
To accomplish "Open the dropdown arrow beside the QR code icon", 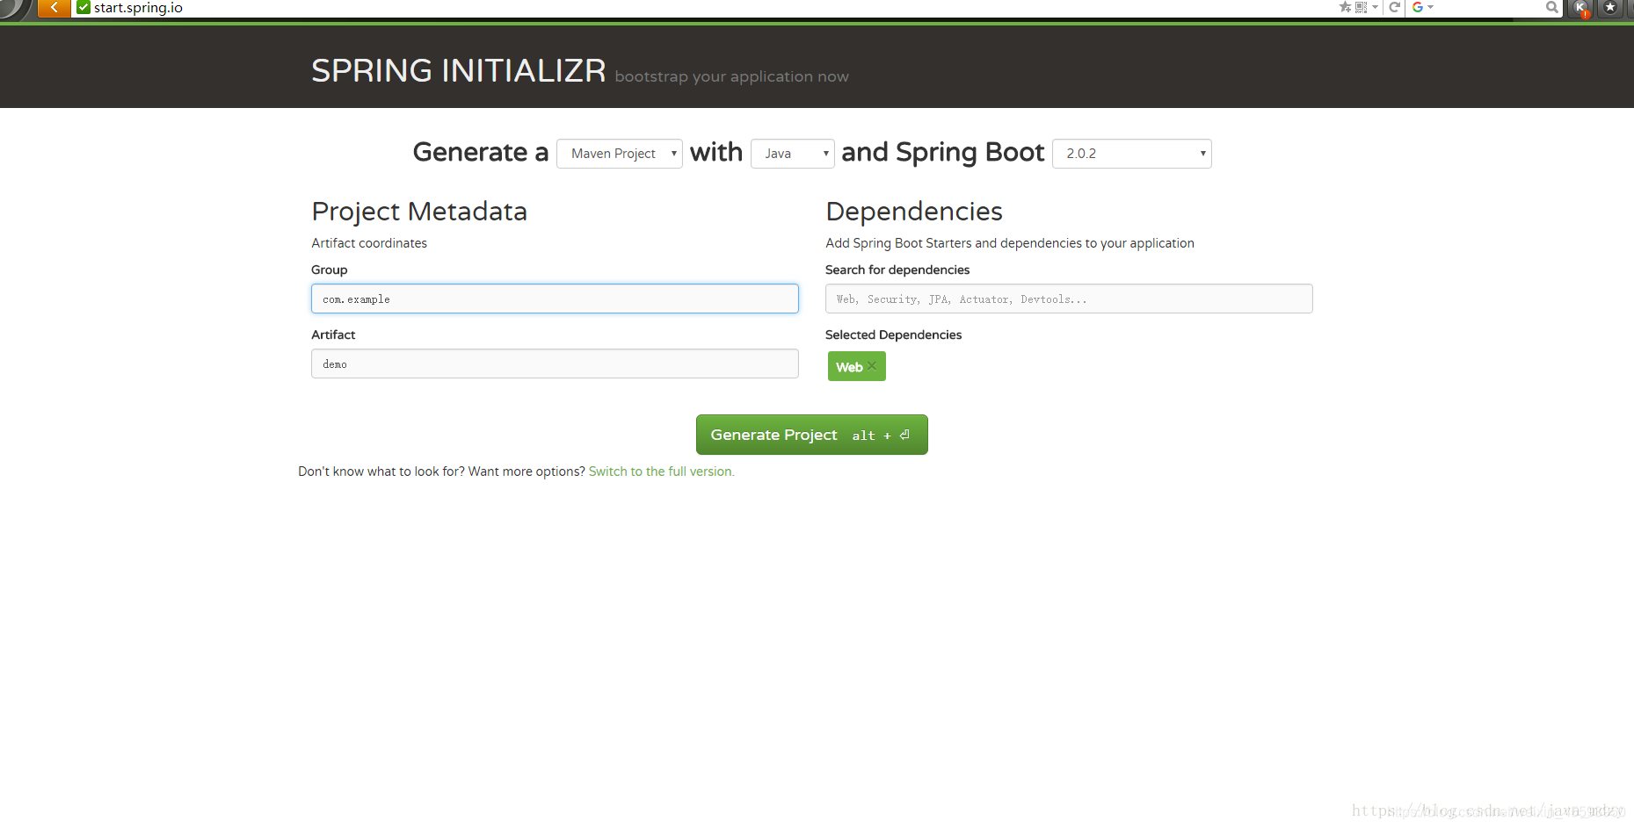I will click(x=1375, y=7).
